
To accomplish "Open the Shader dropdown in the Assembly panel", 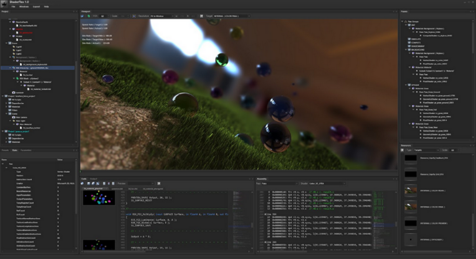I will [327, 183].
